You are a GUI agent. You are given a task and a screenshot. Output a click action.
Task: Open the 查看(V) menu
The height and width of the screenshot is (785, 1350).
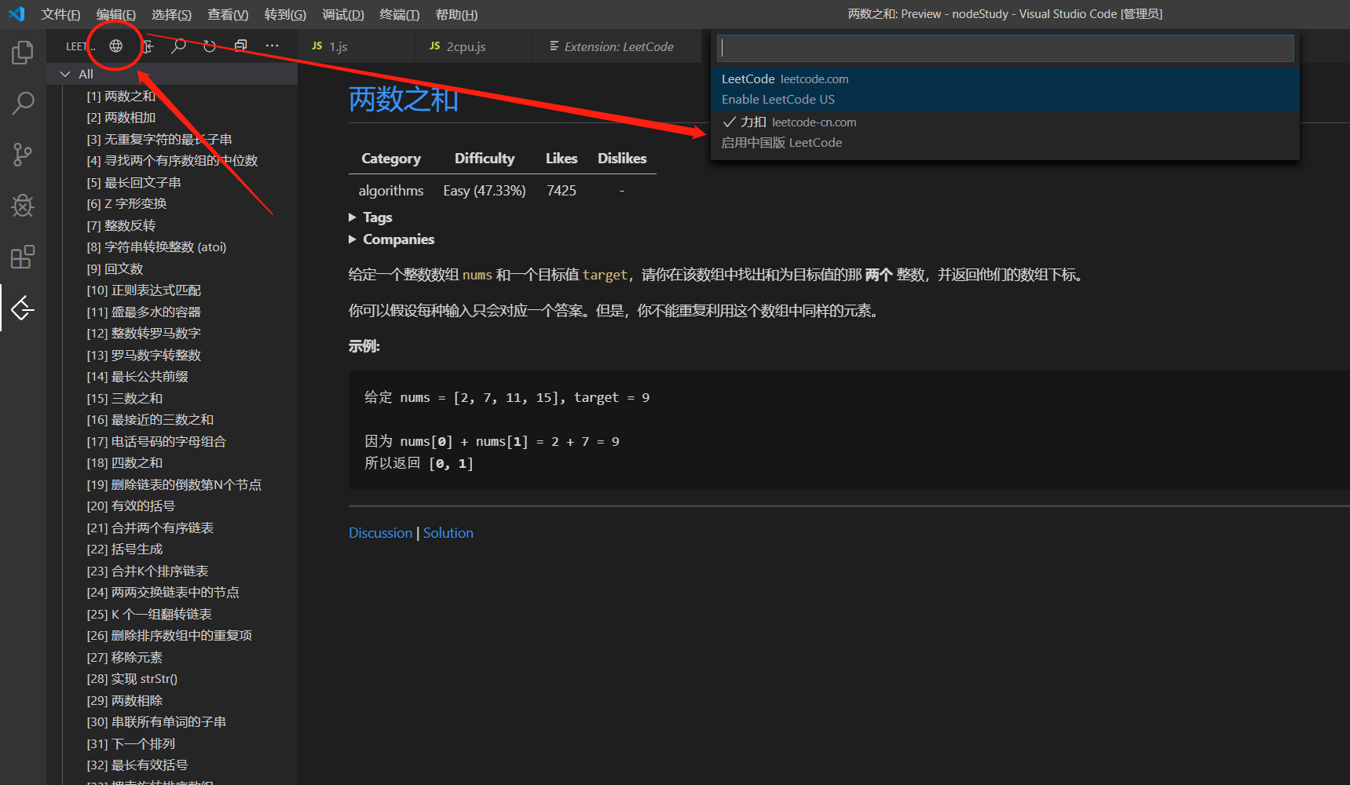[228, 14]
